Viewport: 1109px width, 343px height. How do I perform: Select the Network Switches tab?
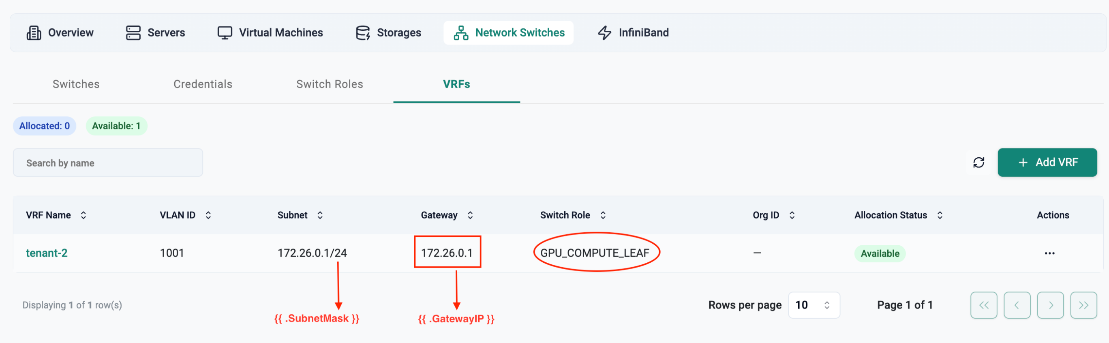click(508, 33)
